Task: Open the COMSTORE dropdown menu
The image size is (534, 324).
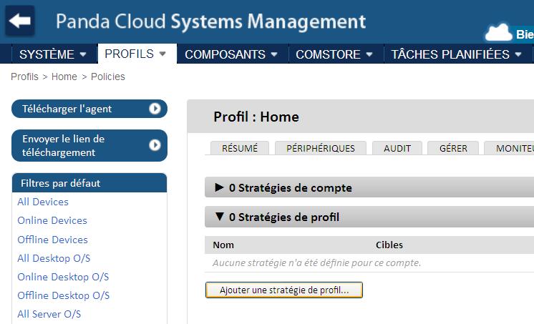Action: [334, 54]
